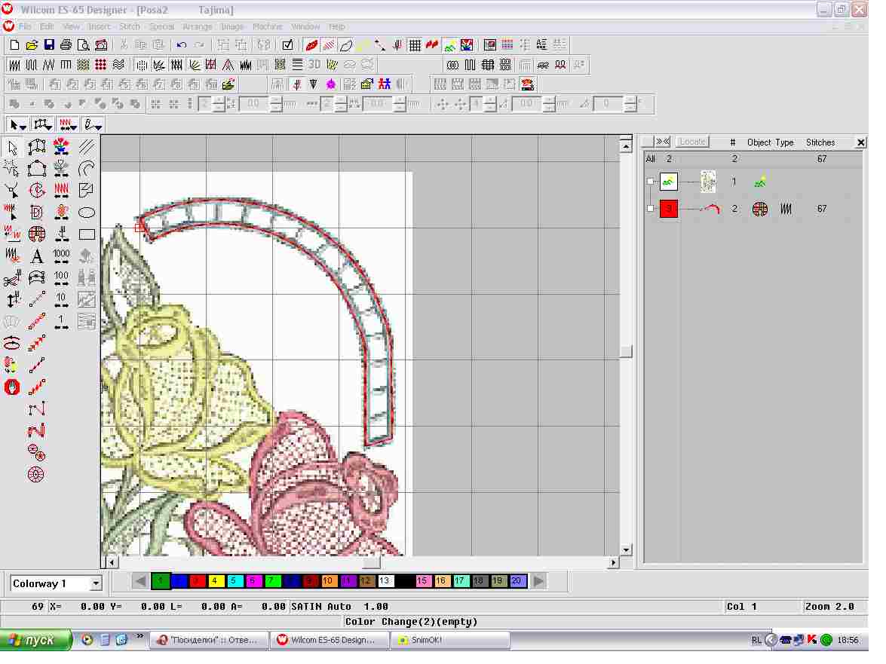
Task: Click the 3D stitch effect icon
Action: (314, 64)
